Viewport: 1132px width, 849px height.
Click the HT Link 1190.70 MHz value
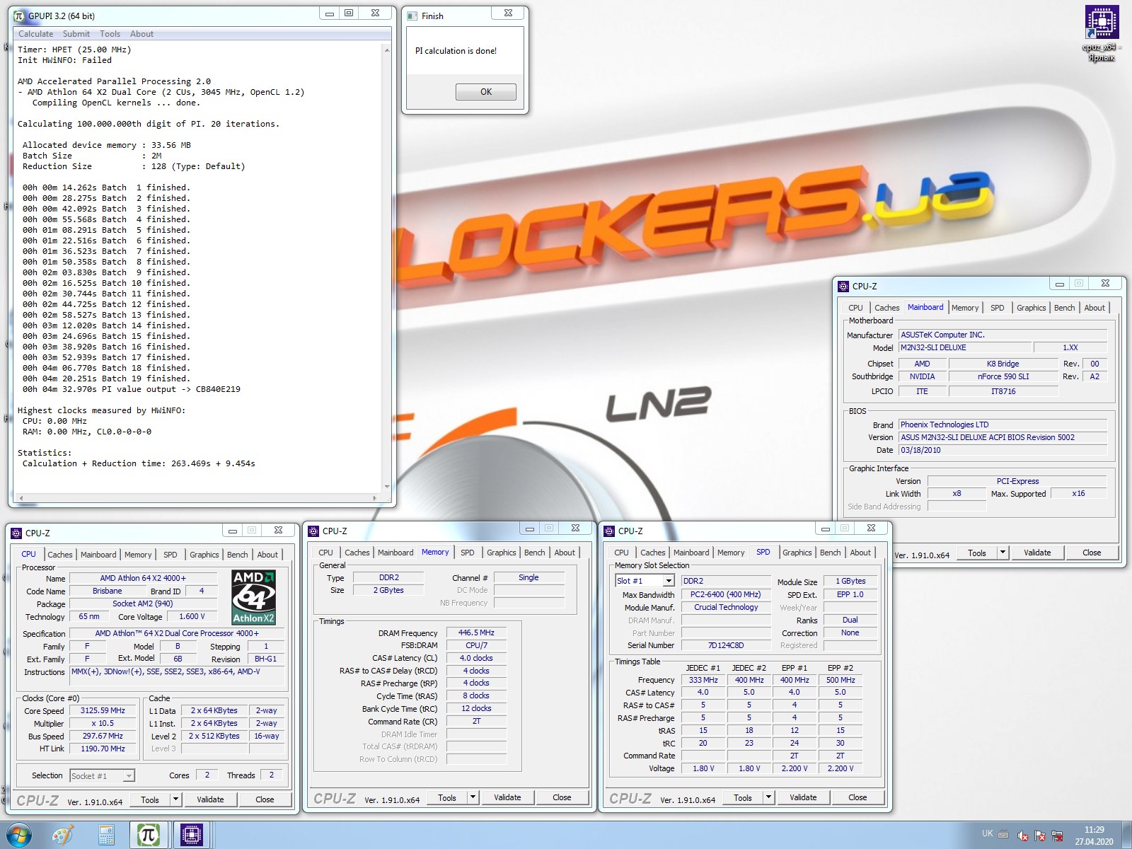(103, 749)
